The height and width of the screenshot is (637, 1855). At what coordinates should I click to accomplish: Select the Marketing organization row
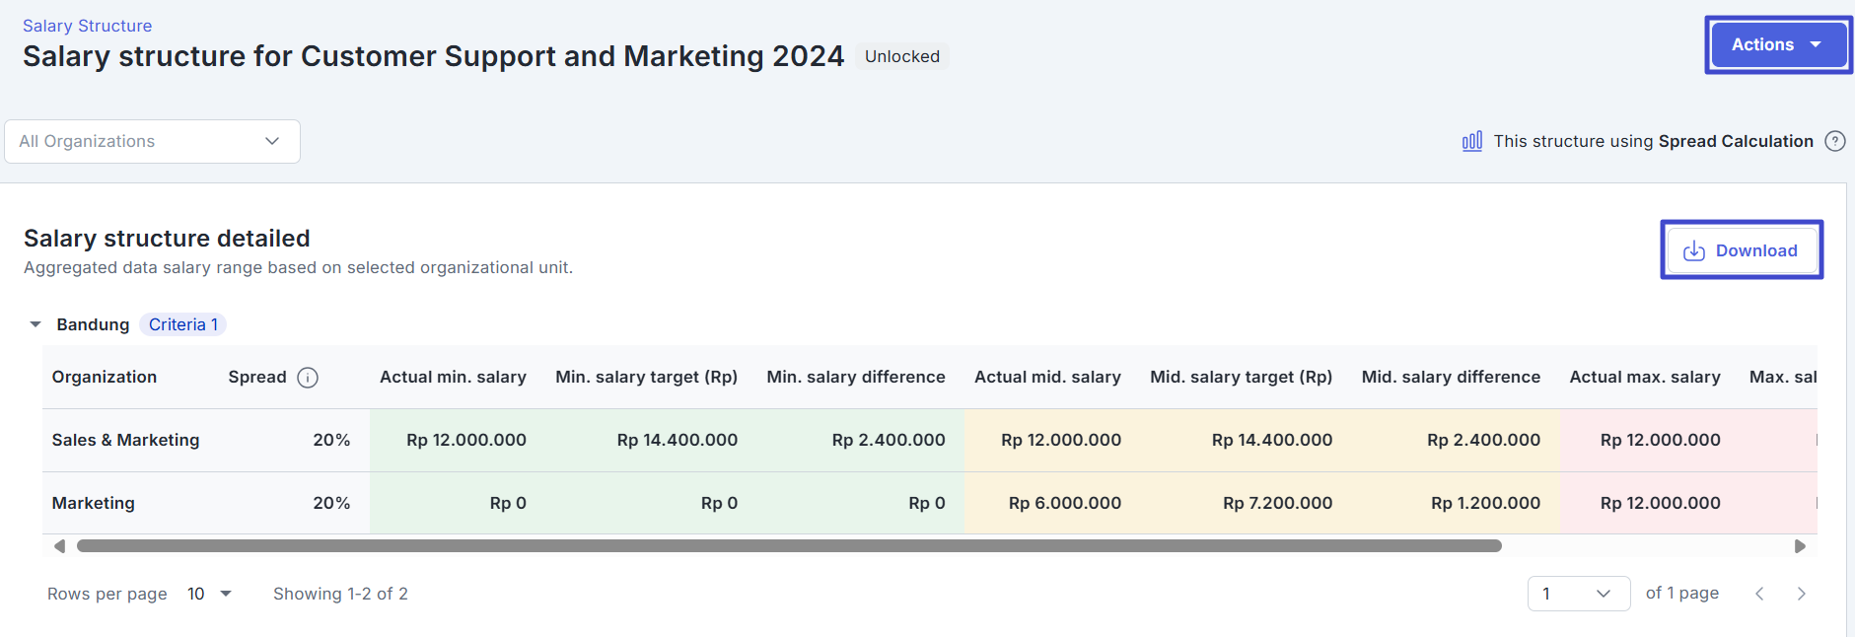[x=93, y=503]
